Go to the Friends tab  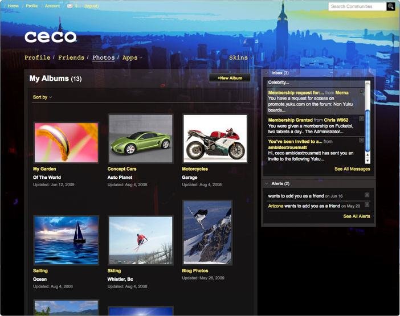tap(71, 58)
